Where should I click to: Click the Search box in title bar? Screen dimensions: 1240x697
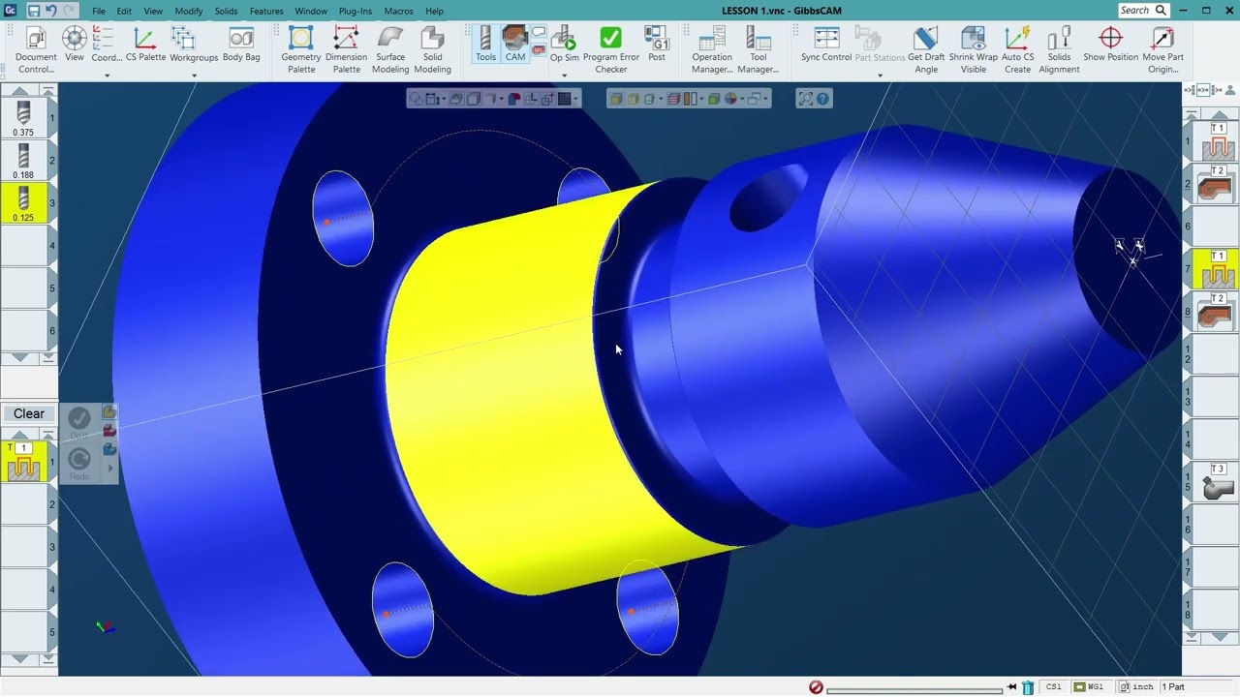tap(1143, 11)
